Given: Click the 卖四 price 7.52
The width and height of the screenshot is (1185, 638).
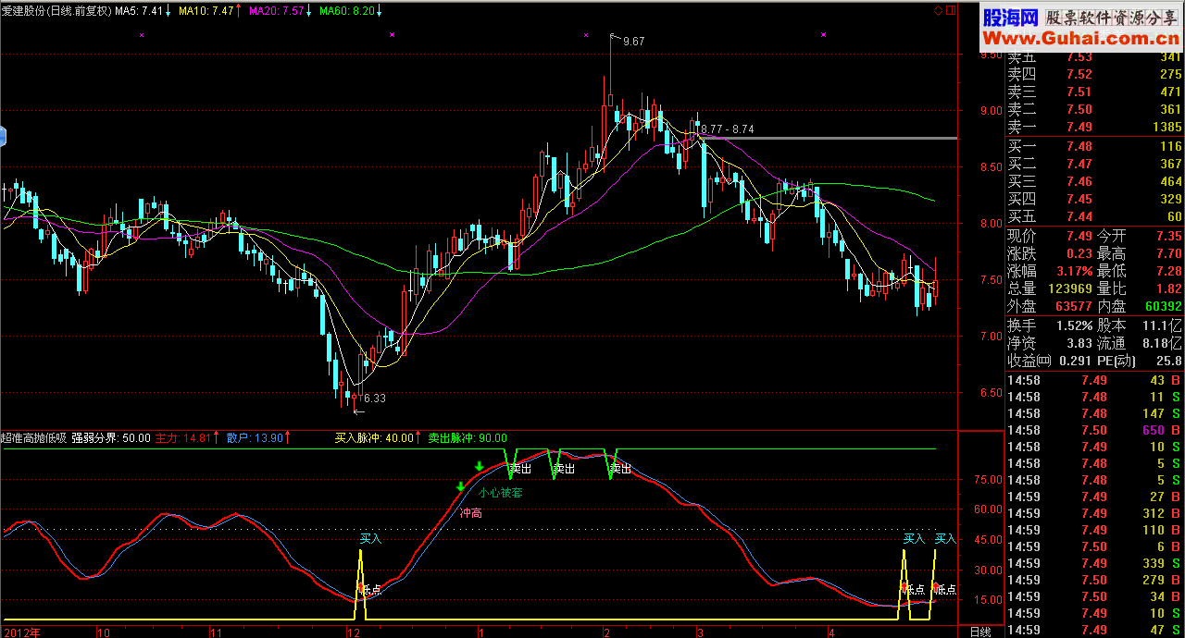Looking at the screenshot, I should [1079, 75].
